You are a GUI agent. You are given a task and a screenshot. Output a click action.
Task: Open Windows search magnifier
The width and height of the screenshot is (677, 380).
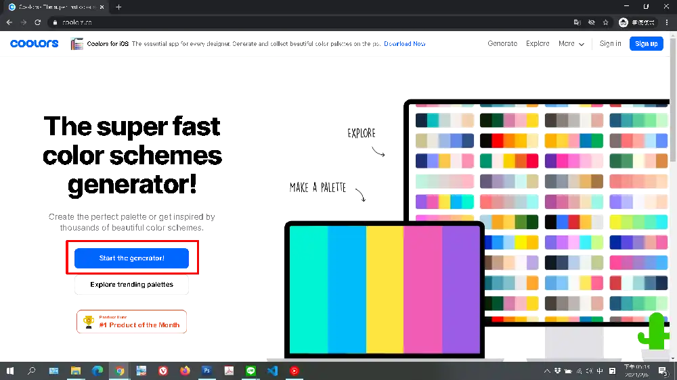[32, 371]
